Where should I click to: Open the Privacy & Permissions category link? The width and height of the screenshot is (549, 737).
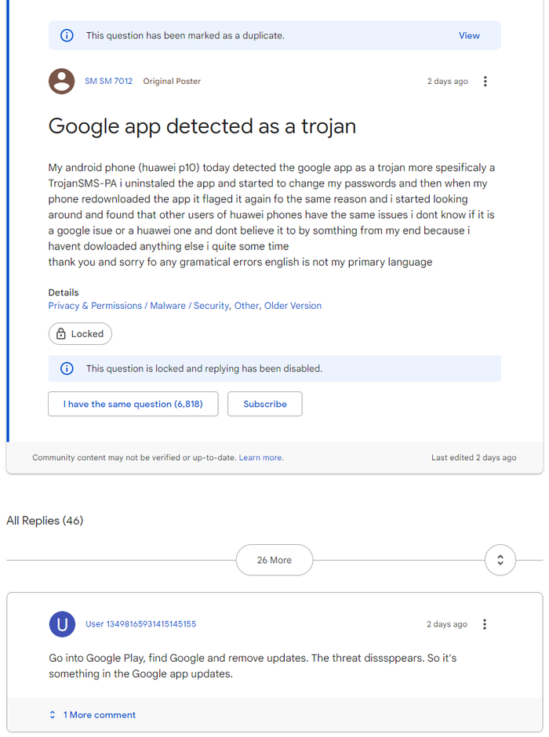pyautogui.click(x=95, y=306)
